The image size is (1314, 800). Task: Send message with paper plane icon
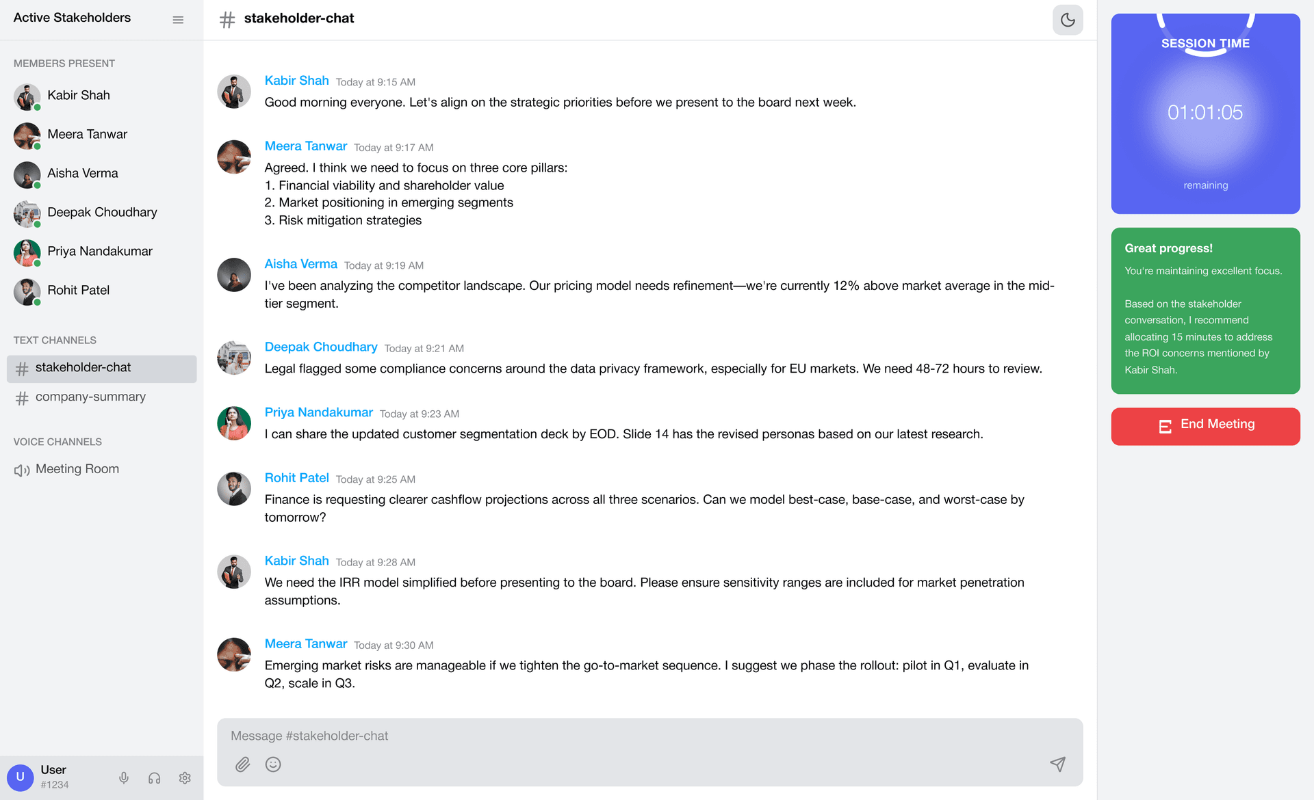[1057, 764]
